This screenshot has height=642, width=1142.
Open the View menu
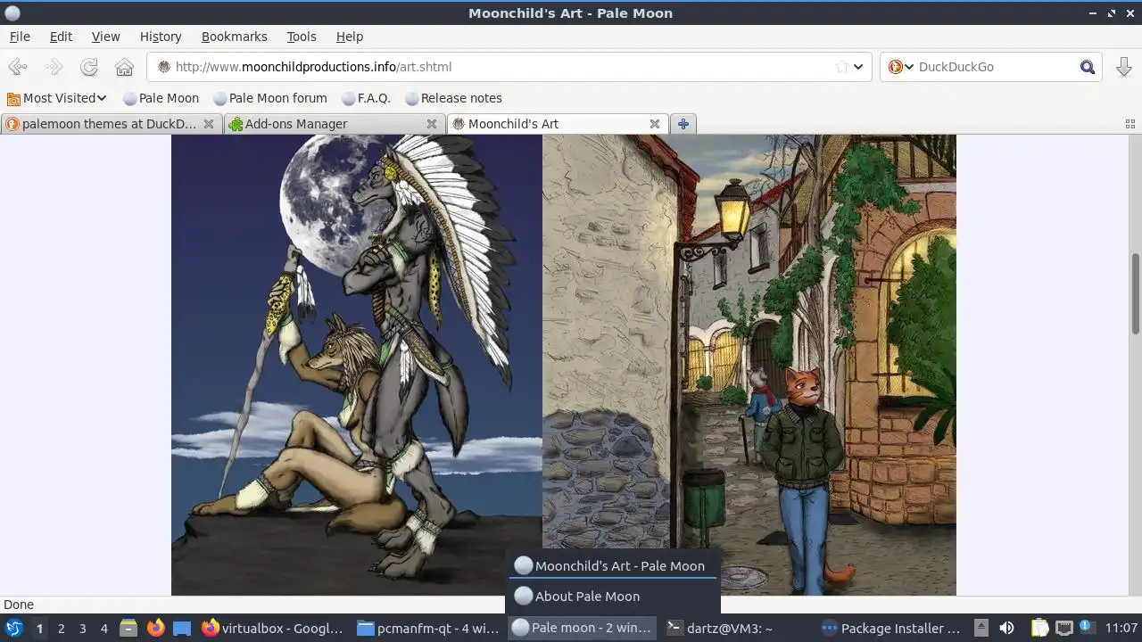pyautogui.click(x=105, y=37)
